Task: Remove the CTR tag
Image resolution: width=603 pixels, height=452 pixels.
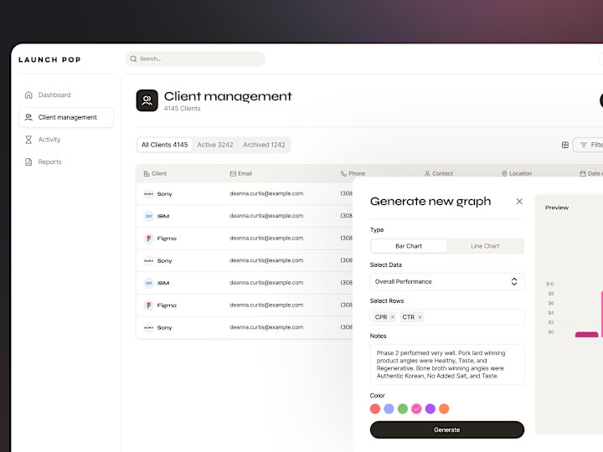Action: 420,317
